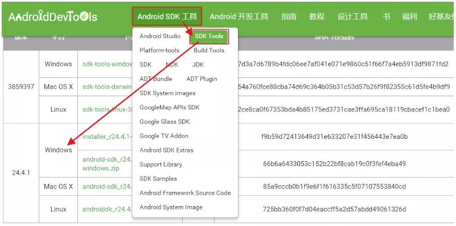Download androiddk_r24.4 Linux link
Screen dimensions: 456x226
pos(108,209)
